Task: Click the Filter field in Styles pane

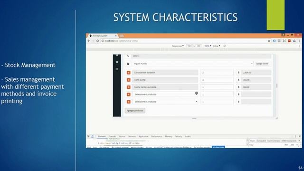Action: (266, 145)
